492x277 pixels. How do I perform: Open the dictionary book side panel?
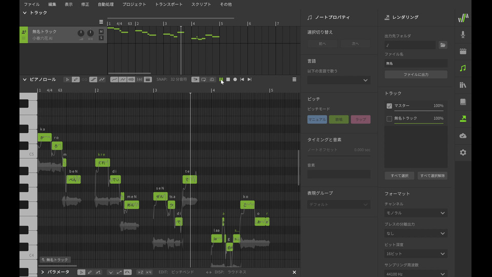(x=463, y=102)
